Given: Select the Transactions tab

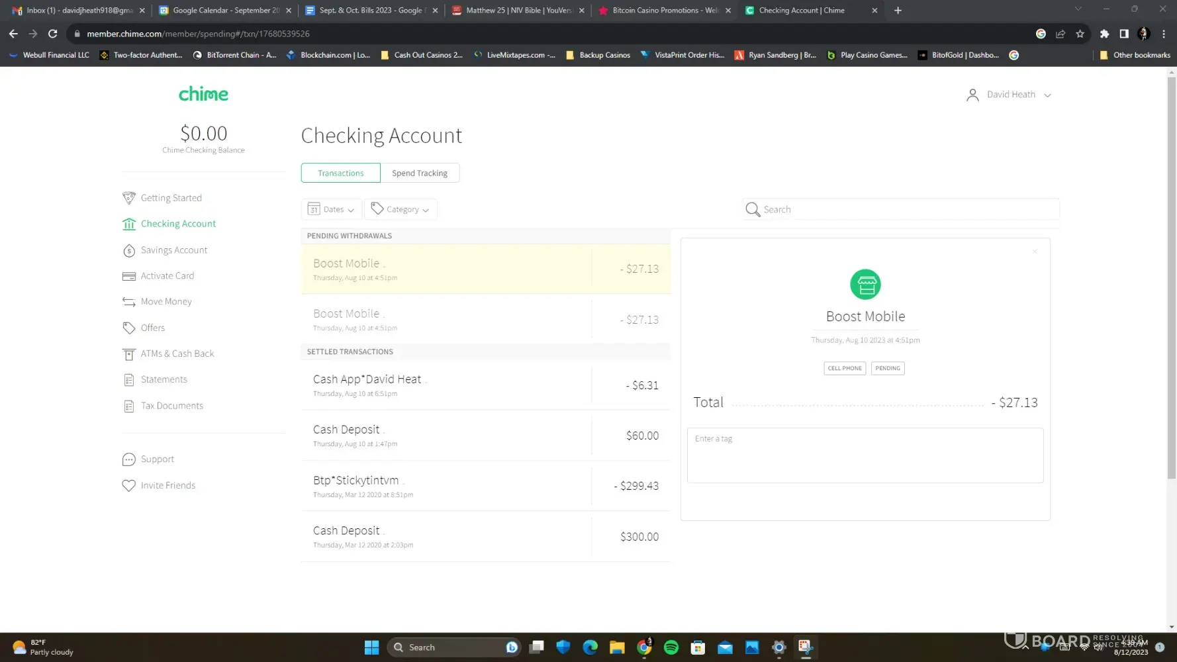Looking at the screenshot, I should pyautogui.click(x=340, y=173).
